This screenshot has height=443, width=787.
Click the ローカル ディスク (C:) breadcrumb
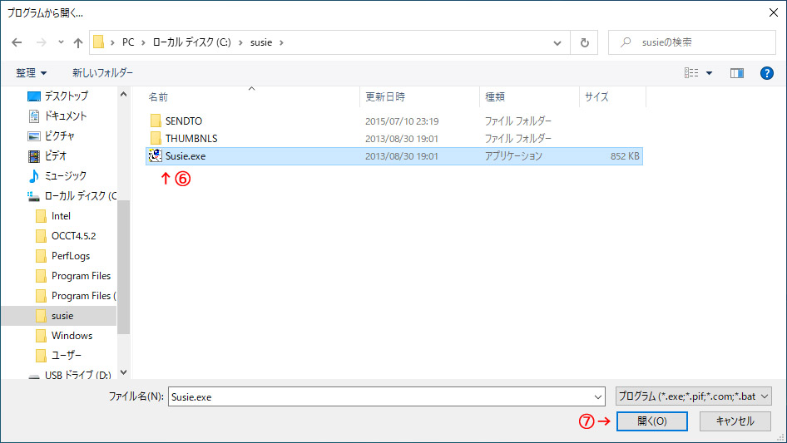click(191, 42)
